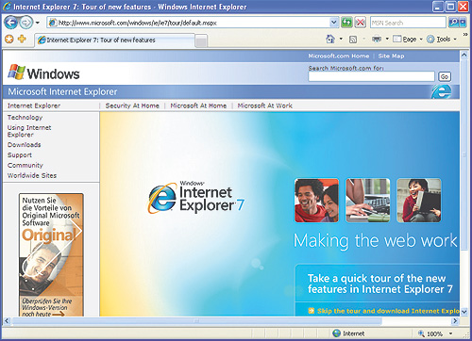472x341 pixels.
Task: Open the Security At Home link
Action: (x=132, y=106)
